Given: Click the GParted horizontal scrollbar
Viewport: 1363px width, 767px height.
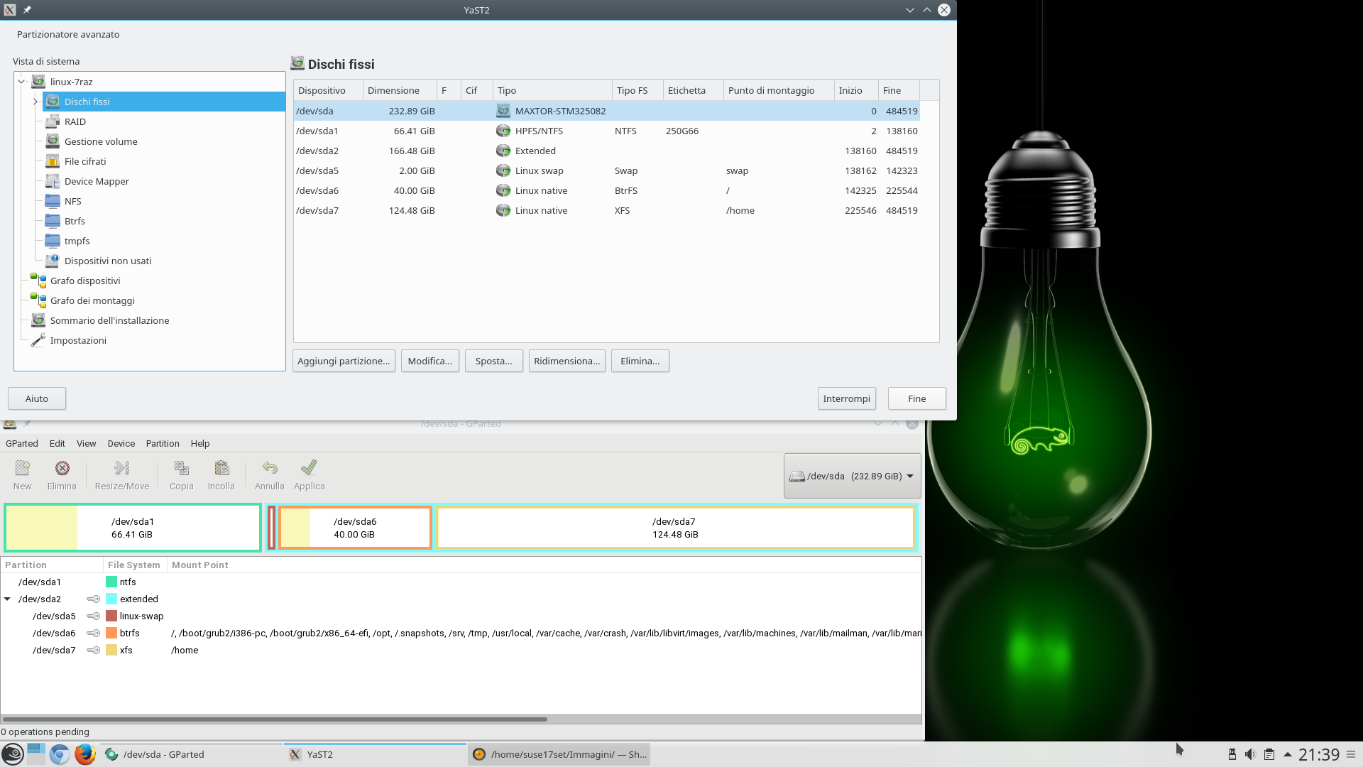Looking at the screenshot, I should (x=274, y=719).
